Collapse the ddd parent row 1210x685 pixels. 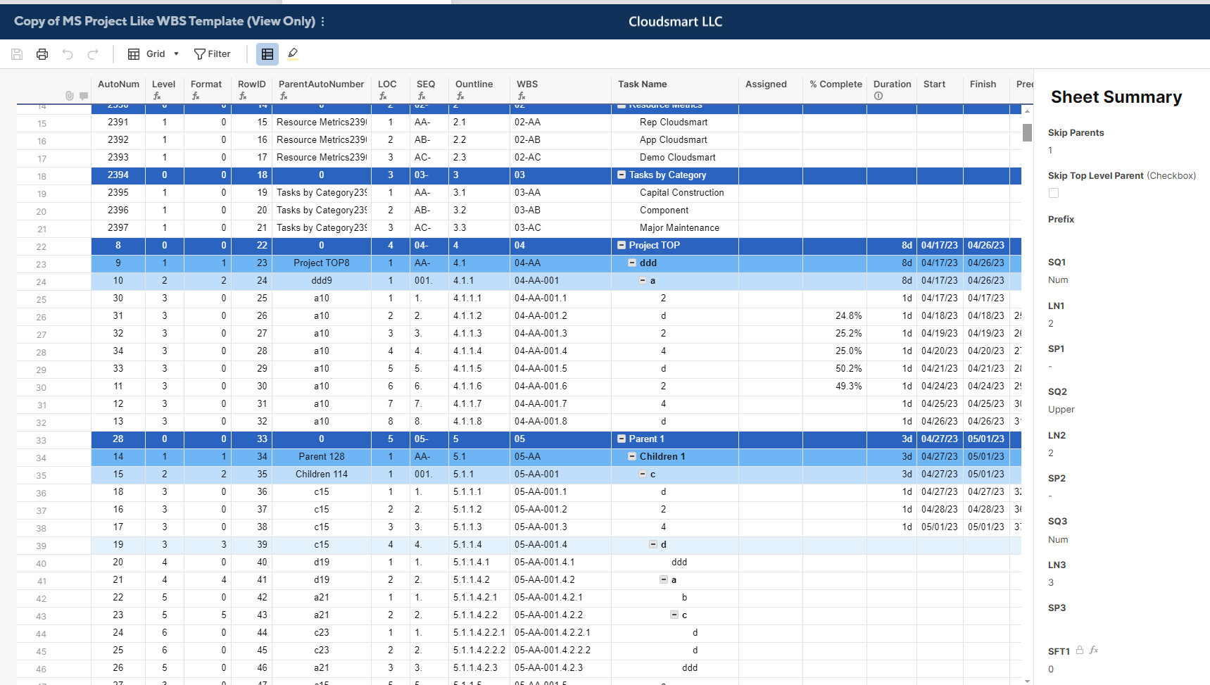click(x=632, y=263)
